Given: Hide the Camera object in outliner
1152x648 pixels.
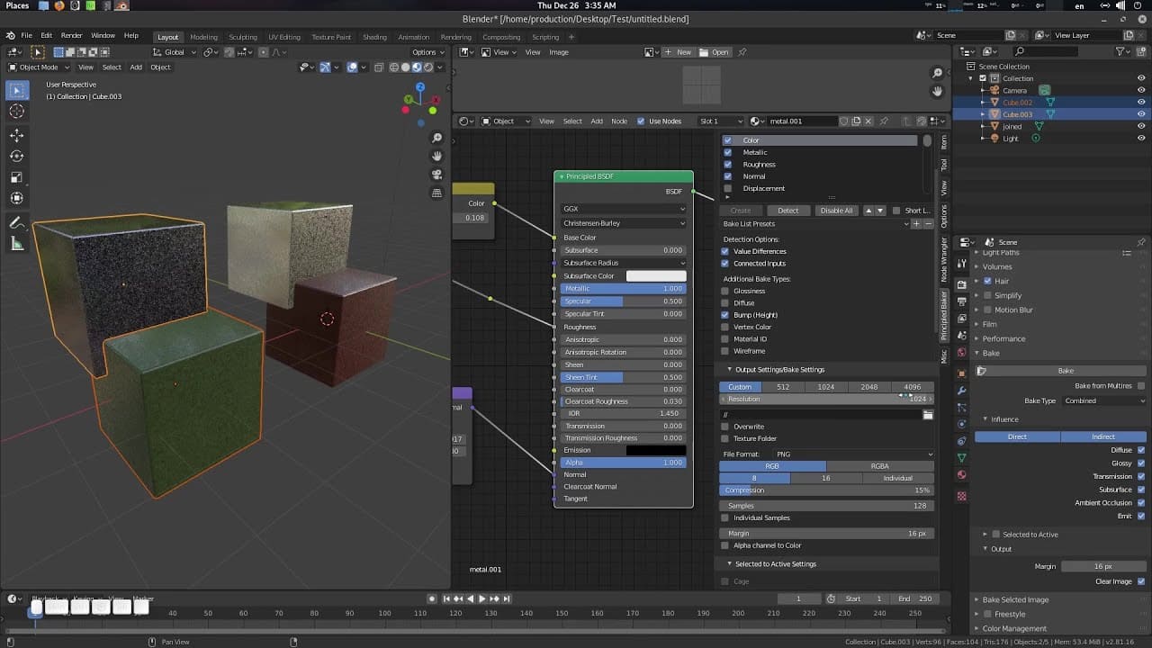Looking at the screenshot, I should 1141,90.
